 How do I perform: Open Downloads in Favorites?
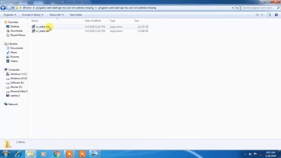16,31
